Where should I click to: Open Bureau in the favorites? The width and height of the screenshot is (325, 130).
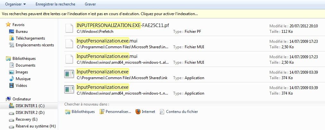(x=22, y=32)
